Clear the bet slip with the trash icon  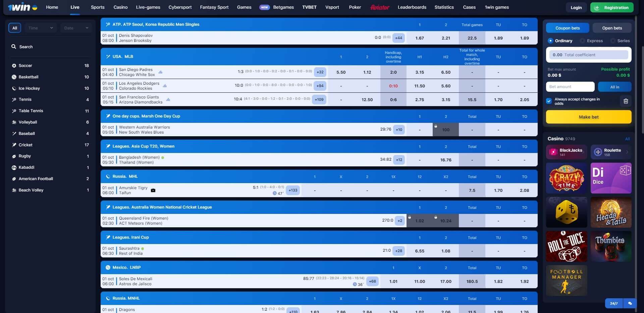[626, 101]
